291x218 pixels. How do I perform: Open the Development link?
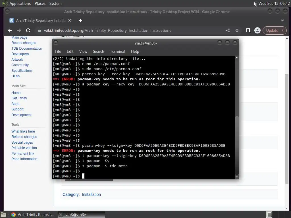[22, 115]
